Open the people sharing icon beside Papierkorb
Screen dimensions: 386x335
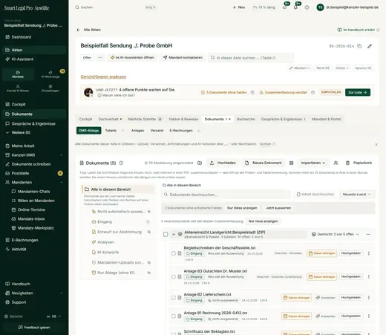[x=336, y=163]
